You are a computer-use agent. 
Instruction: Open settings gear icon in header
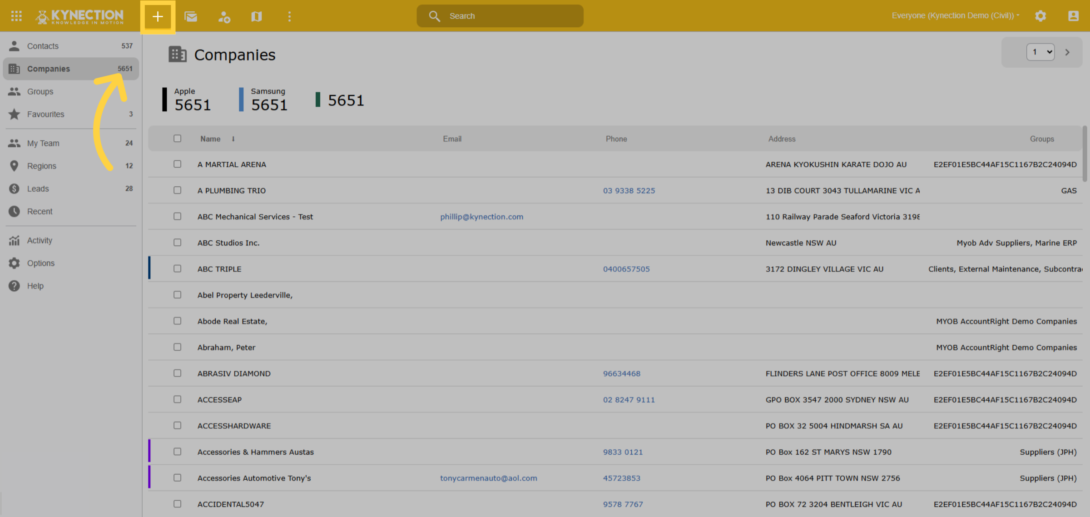coord(1040,16)
